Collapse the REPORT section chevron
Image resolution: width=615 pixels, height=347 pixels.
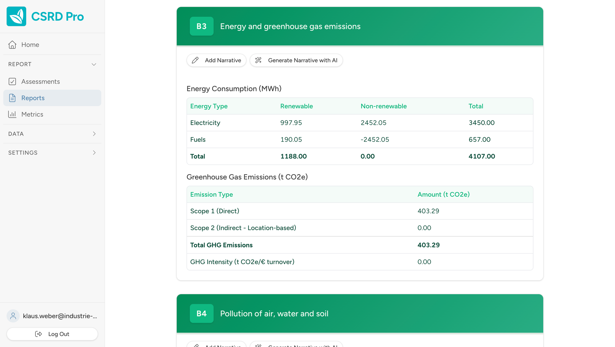(94, 64)
